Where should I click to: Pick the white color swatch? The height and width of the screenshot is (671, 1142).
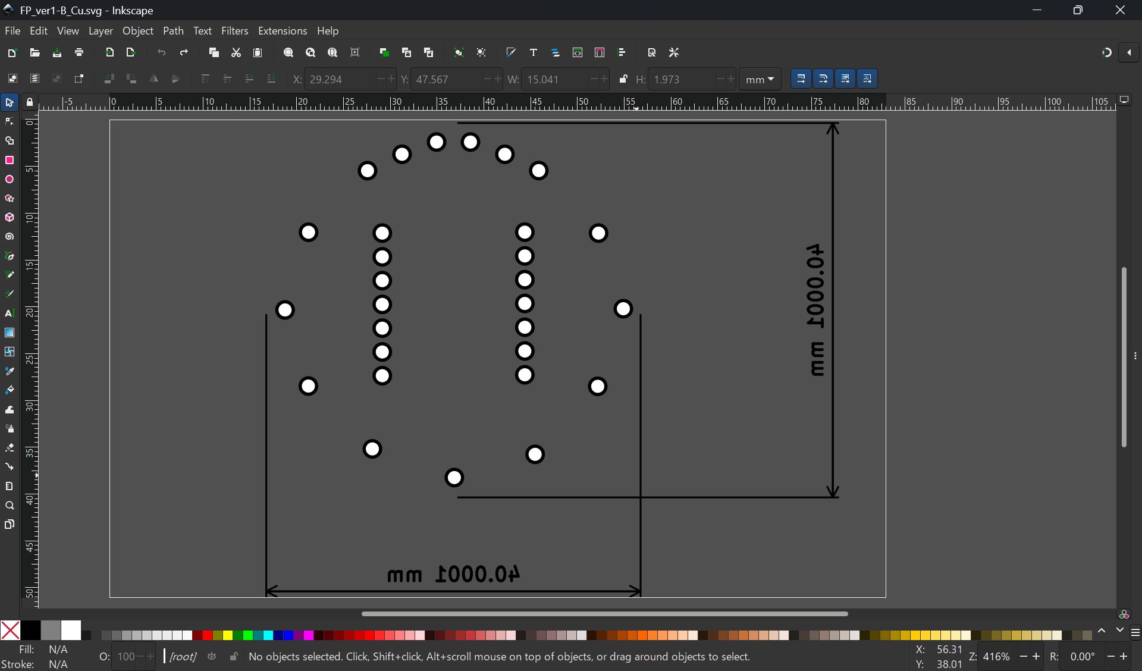point(71,630)
